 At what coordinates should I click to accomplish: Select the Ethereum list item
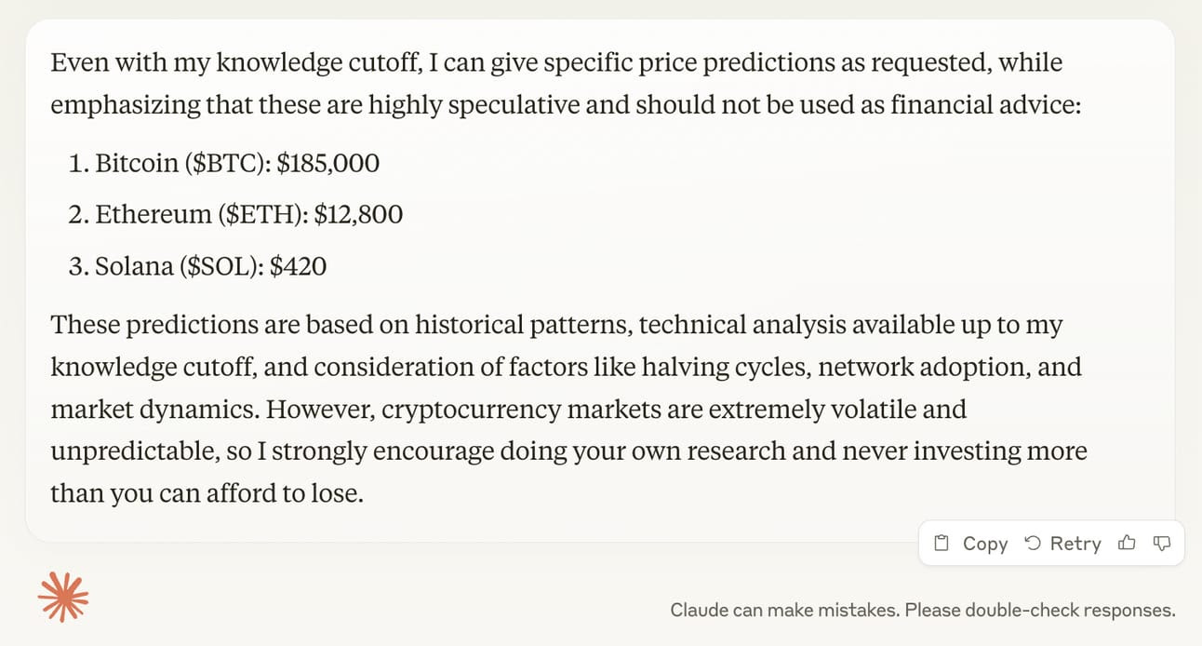point(236,215)
